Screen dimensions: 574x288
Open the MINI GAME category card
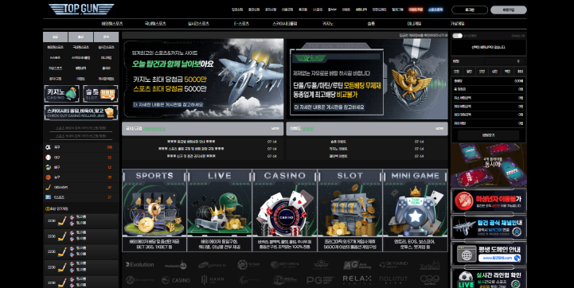click(x=415, y=210)
